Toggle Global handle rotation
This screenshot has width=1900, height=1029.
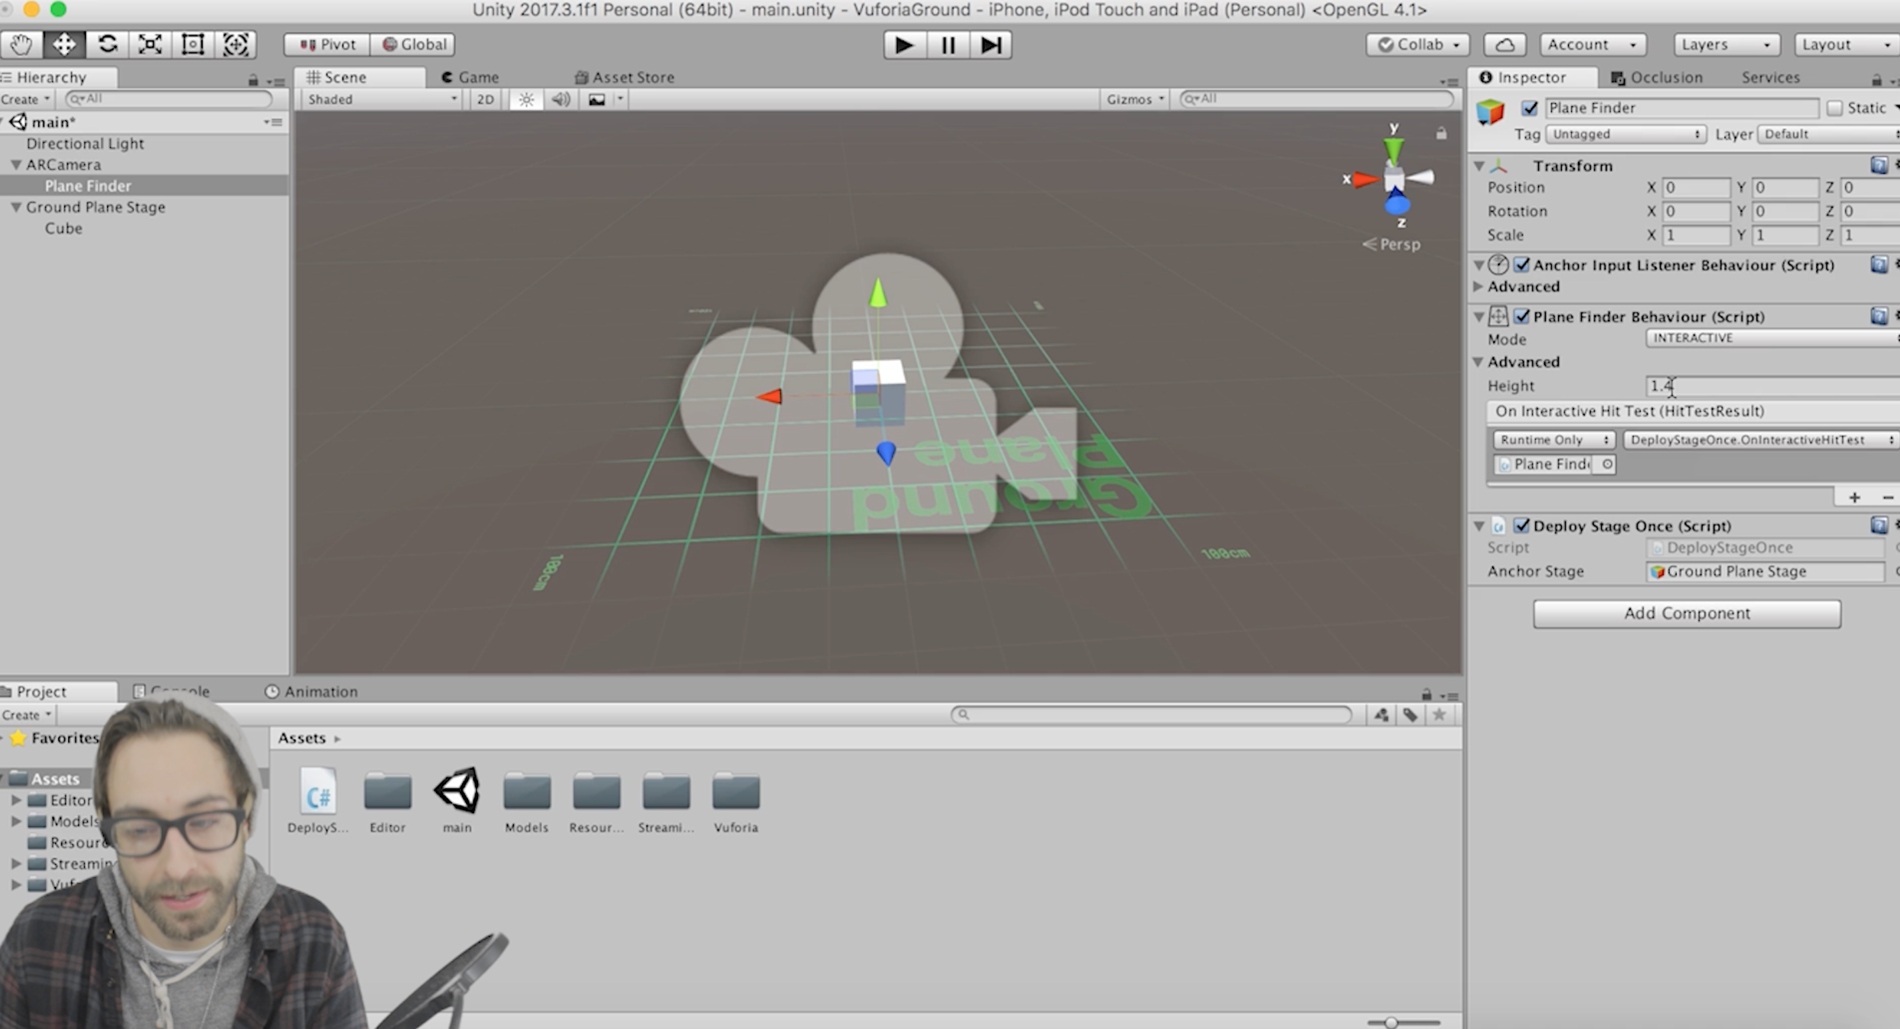click(x=412, y=44)
